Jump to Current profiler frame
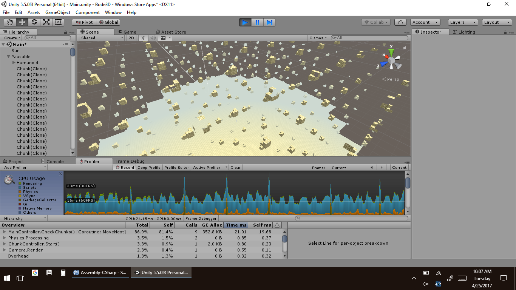516x290 pixels. (399, 167)
